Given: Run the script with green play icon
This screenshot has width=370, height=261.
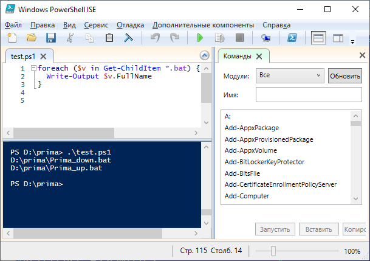Looking at the screenshot, I should point(200,38).
